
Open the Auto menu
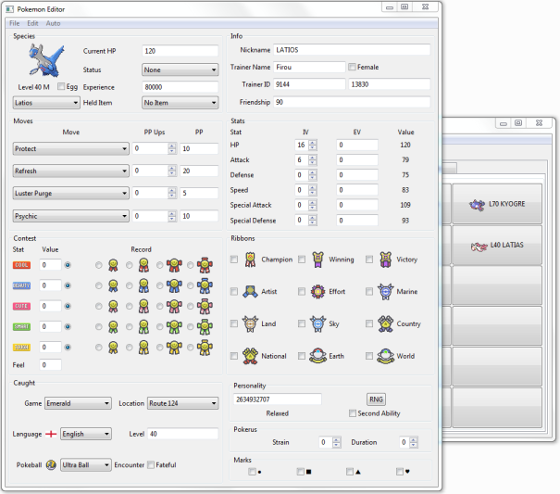coord(53,23)
